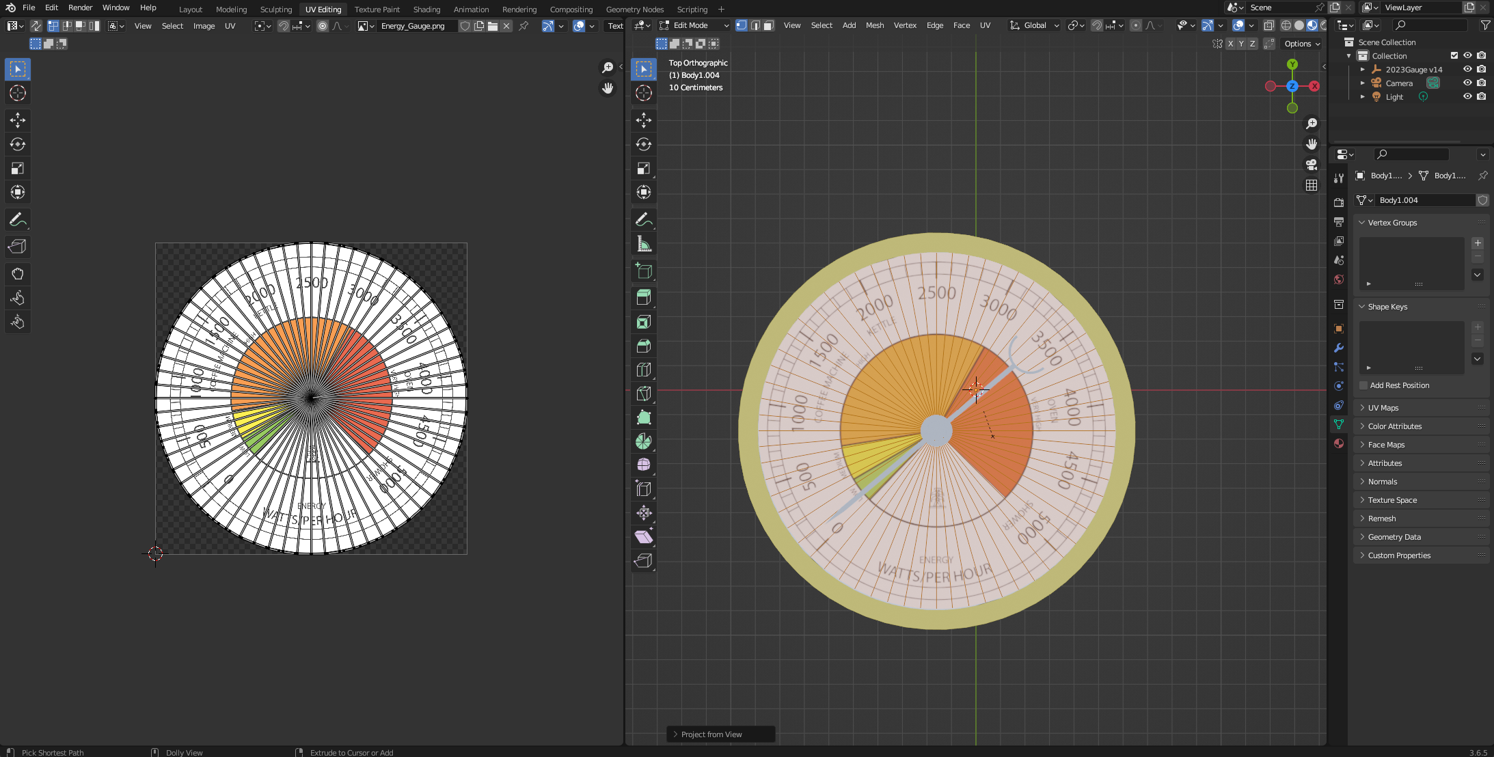1494x757 pixels.
Task: Hide Light object in viewport
Action: (x=1467, y=96)
